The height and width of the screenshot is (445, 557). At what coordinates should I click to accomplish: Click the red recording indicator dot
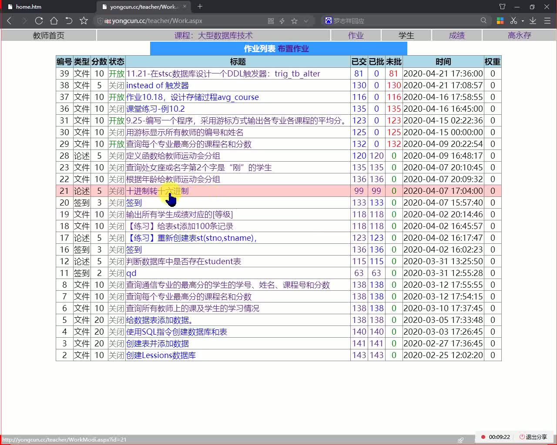tap(483, 437)
